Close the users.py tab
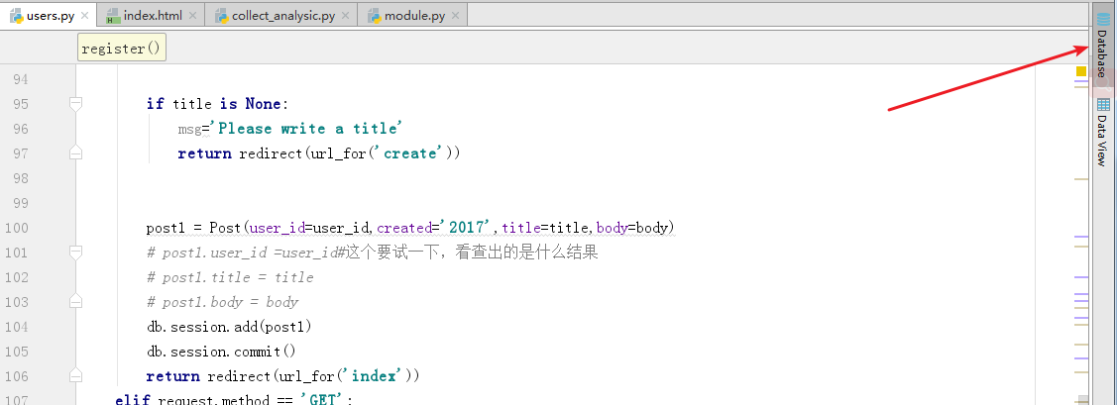 pyautogui.click(x=85, y=15)
